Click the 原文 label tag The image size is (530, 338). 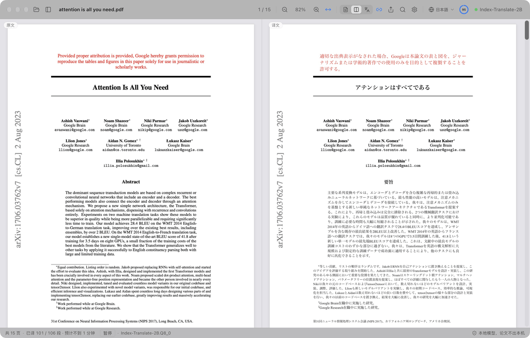pos(11,25)
